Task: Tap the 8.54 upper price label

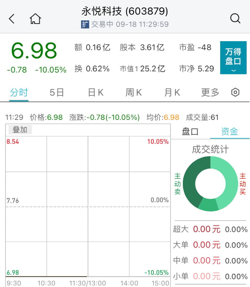Action: coord(13,142)
